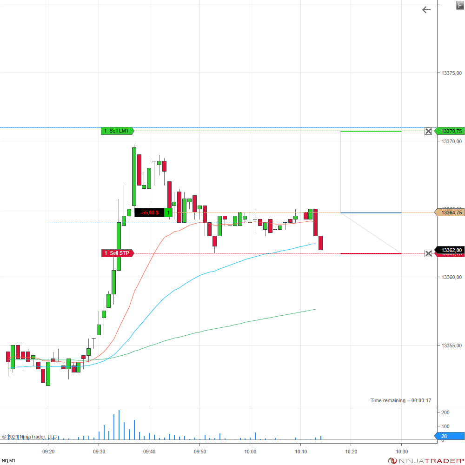Viewport: 465px width, 465px height.
Task: Click the green position quantity box
Action: (168, 213)
